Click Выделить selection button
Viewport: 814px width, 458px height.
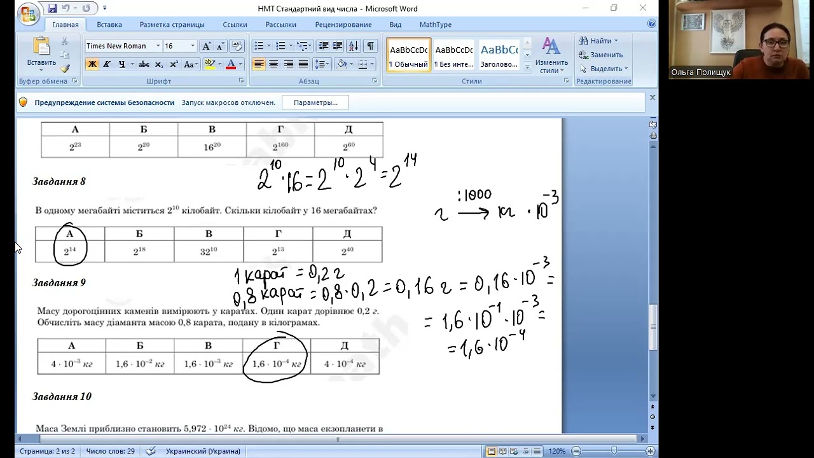604,69
